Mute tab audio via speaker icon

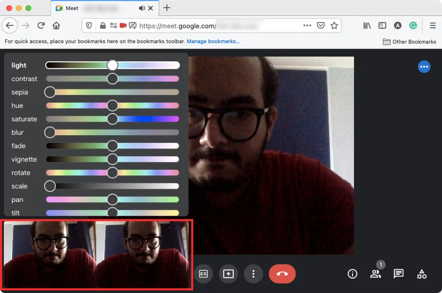(142, 8)
